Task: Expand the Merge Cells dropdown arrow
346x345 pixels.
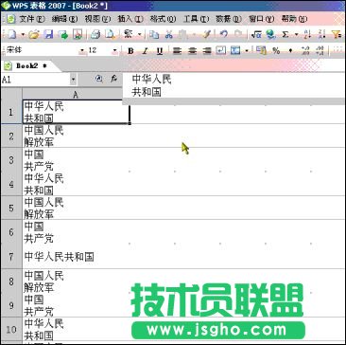Action: 247,51
